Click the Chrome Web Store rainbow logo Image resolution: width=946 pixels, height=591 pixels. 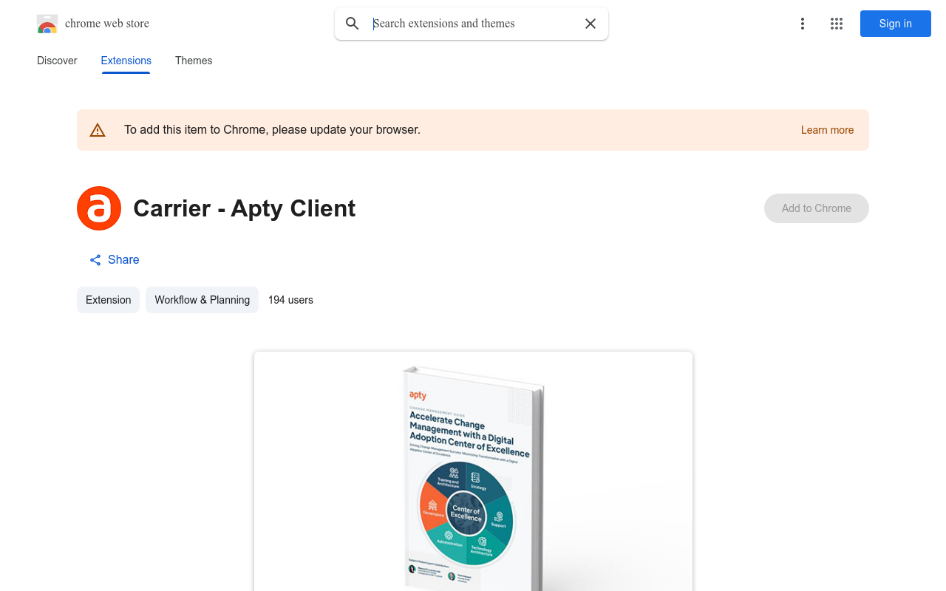47,24
